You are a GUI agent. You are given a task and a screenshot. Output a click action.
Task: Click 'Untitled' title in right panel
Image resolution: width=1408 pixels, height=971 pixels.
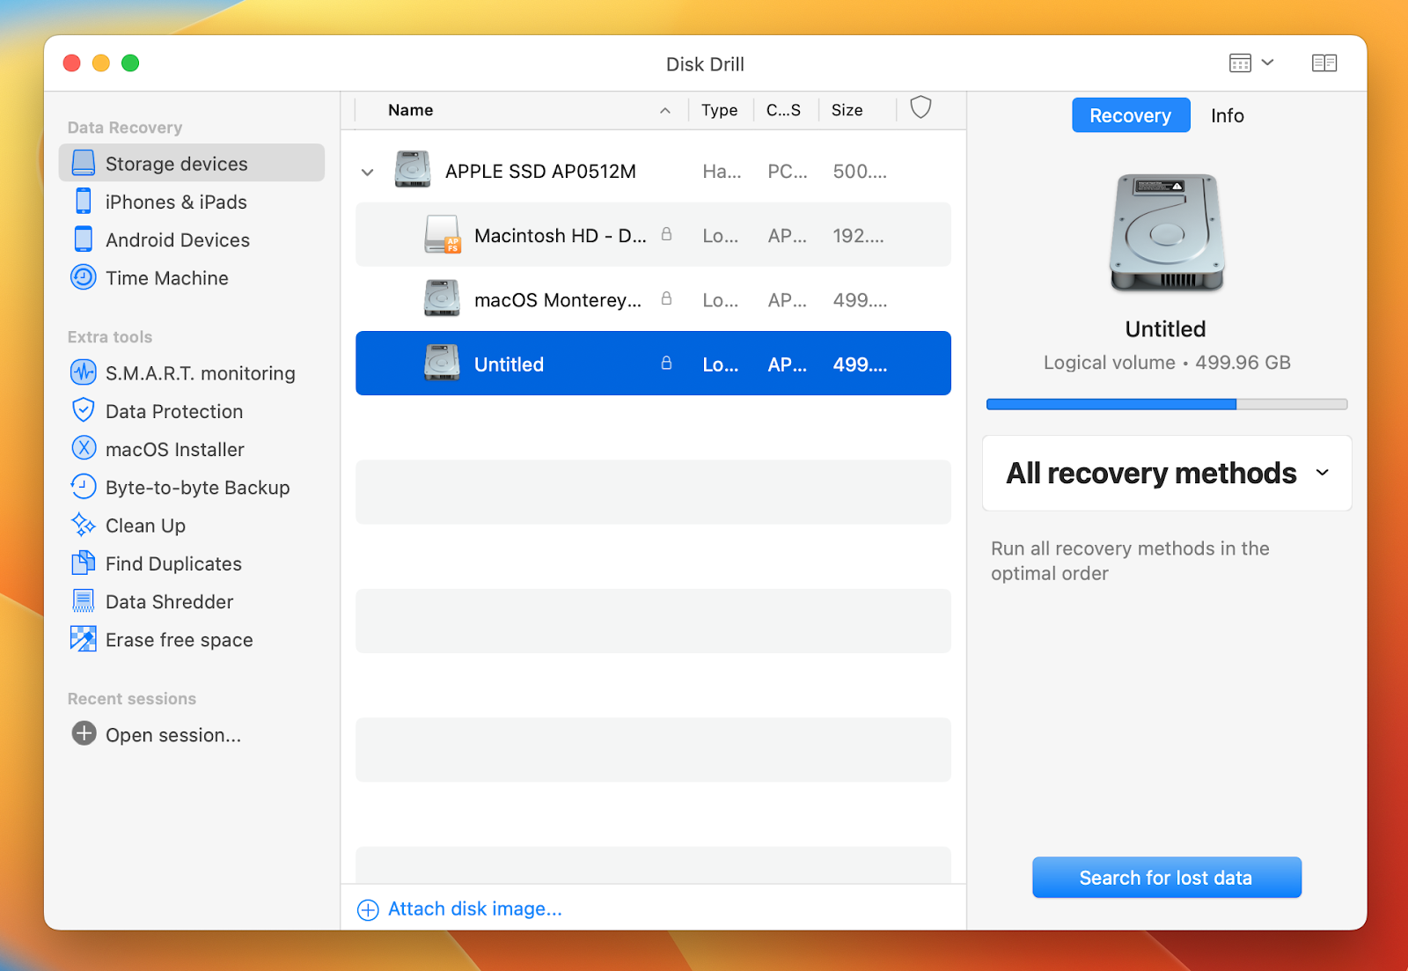[1166, 329]
